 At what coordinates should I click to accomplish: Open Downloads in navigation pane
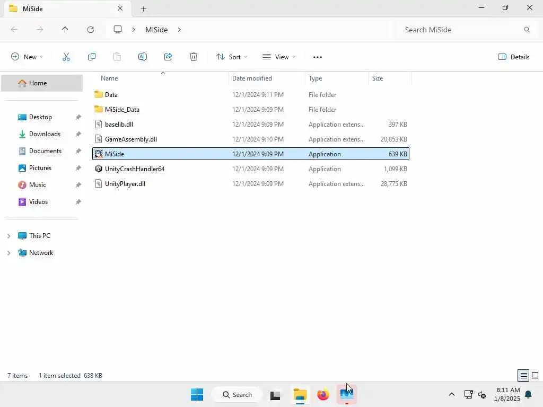tap(45, 134)
